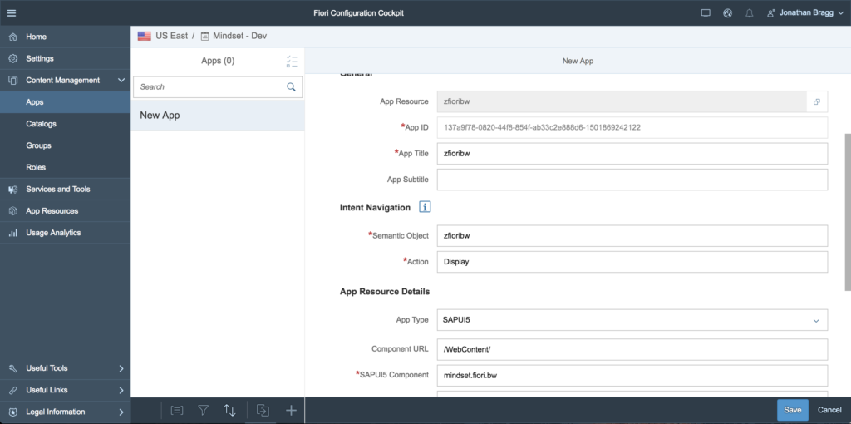Screen dimensions: 851x424
Task: Click the Action field
Action: pos(632,262)
